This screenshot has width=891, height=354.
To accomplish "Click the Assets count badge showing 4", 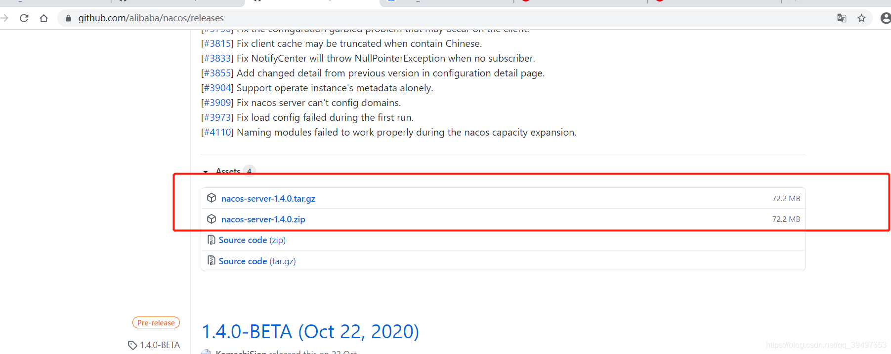I will 249,171.
